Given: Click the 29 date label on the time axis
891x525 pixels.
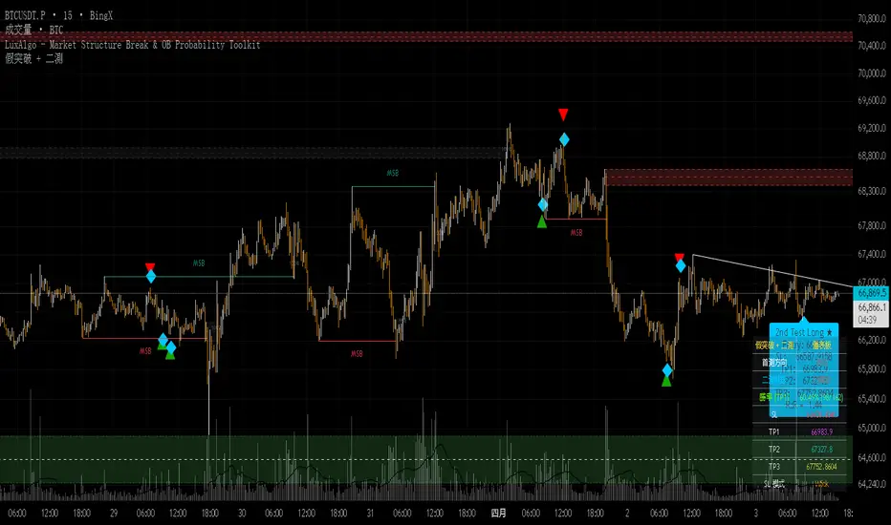Looking at the screenshot, I should pos(114,514).
